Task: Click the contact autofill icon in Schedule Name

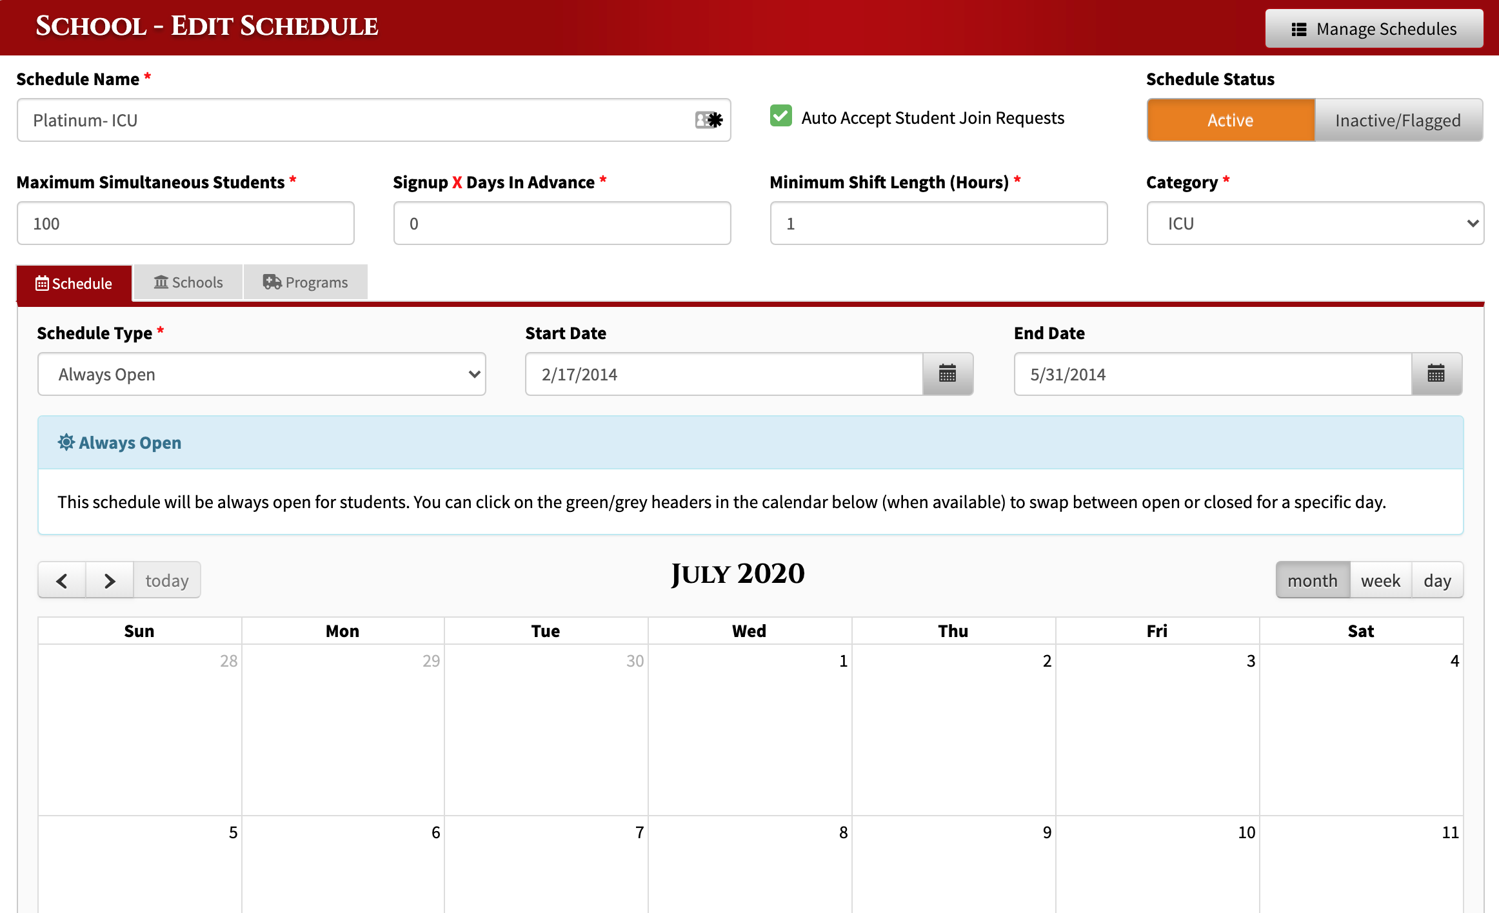Action: click(709, 120)
